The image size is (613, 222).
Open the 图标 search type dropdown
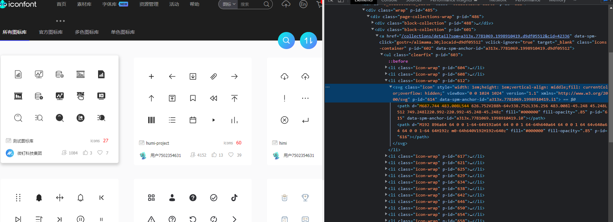[229, 4]
